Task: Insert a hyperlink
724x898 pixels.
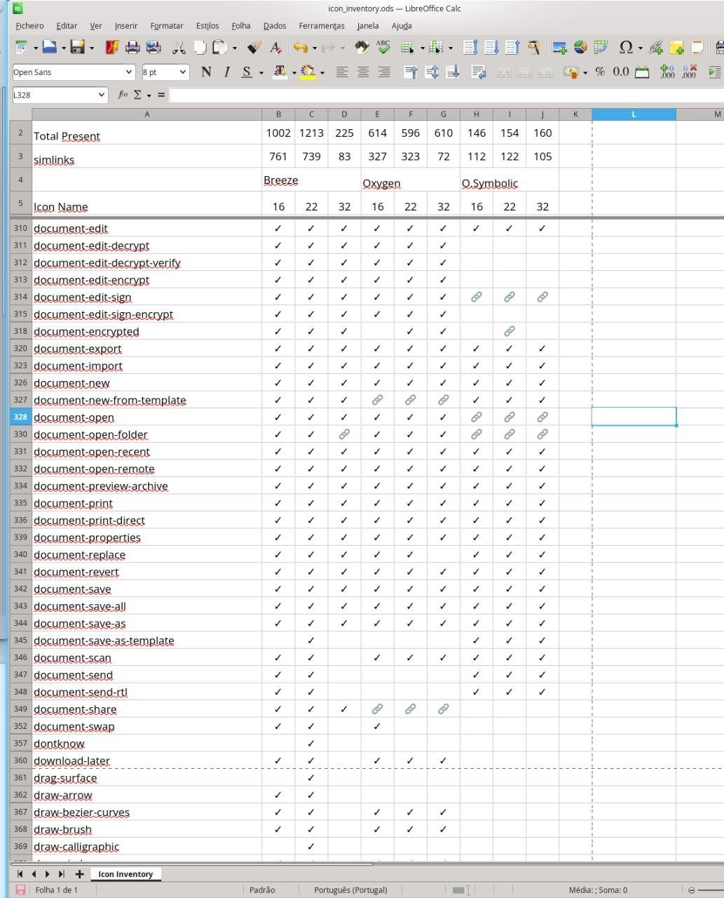Action: coord(656,48)
